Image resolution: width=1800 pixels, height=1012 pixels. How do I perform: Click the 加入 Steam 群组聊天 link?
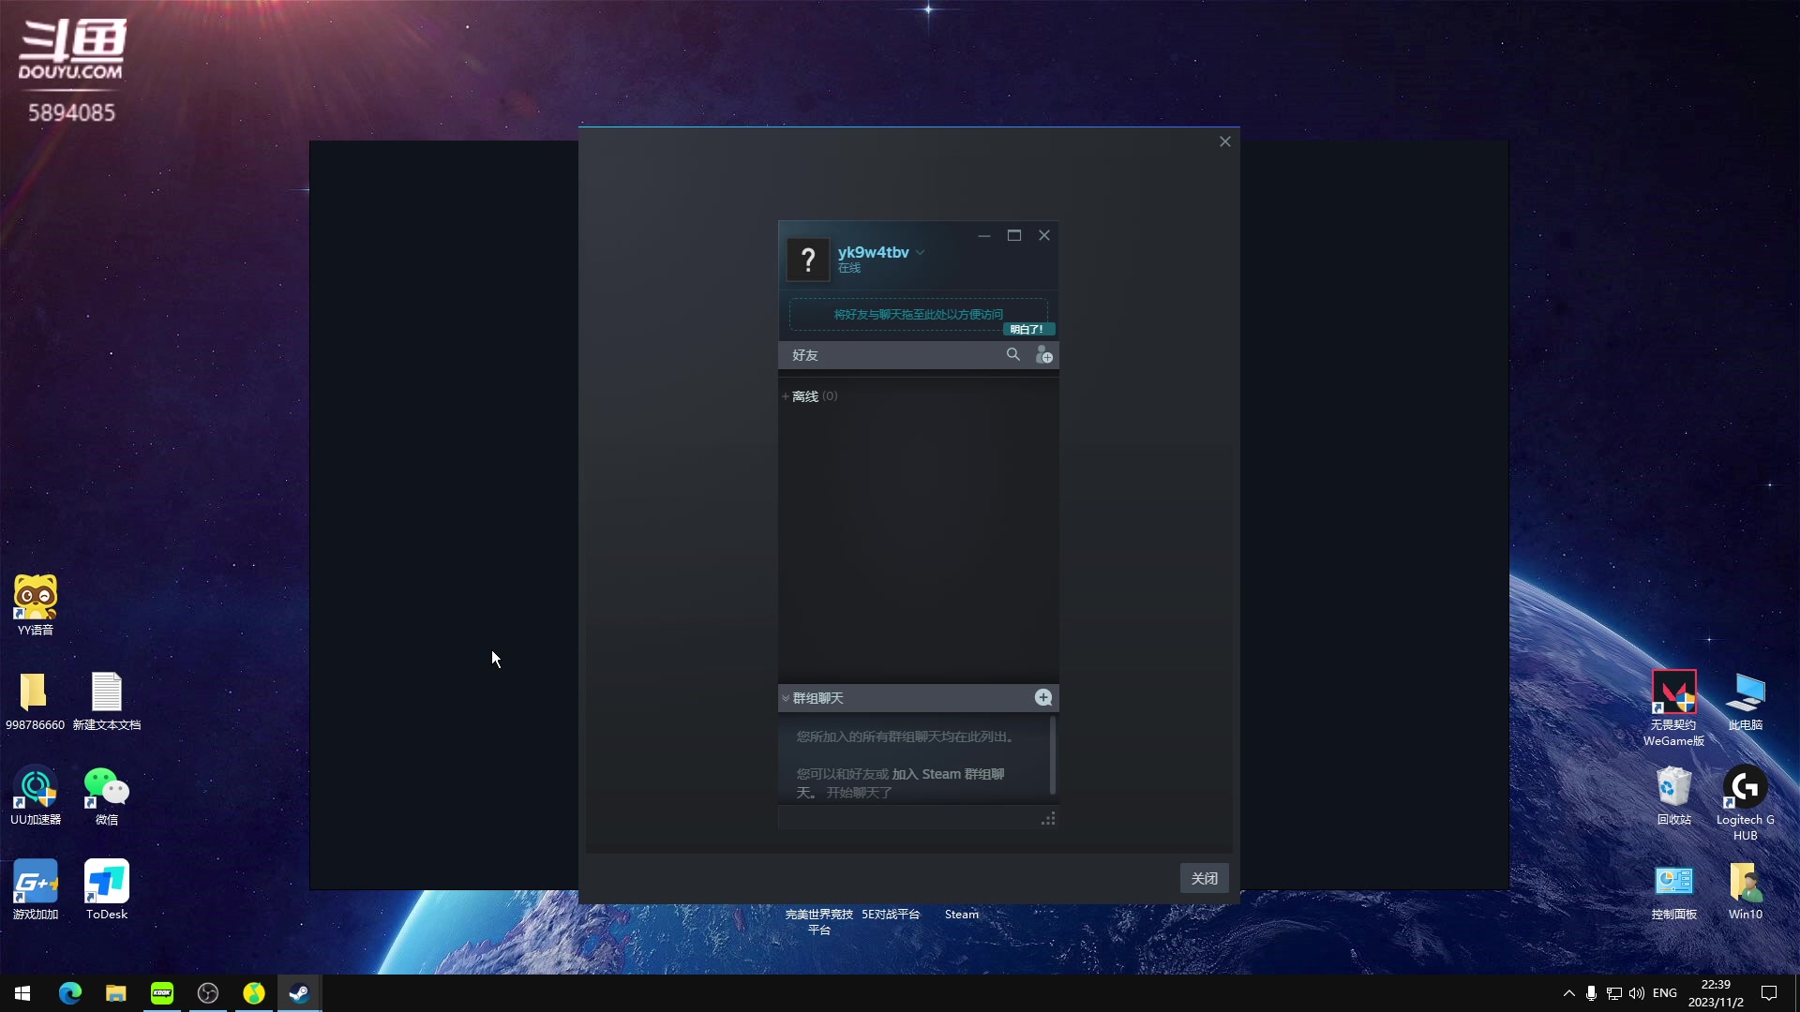pyautogui.click(x=948, y=774)
